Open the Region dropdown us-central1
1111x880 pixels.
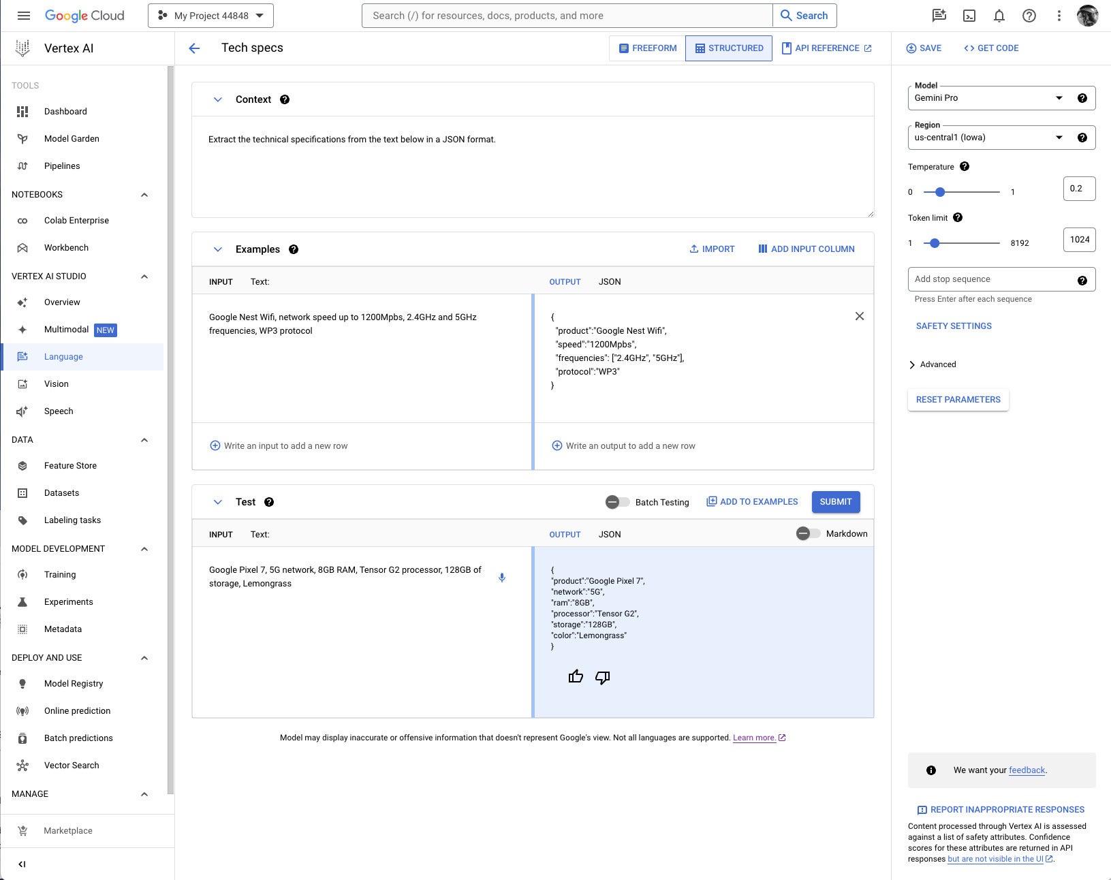pos(1001,138)
